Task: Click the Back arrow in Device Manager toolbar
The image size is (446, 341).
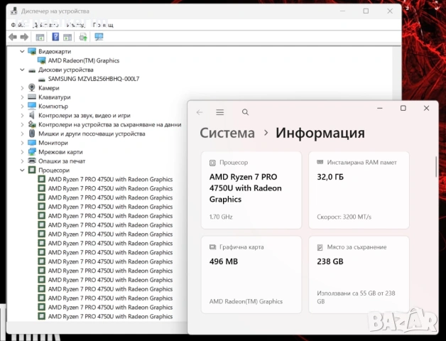Action: [13, 37]
